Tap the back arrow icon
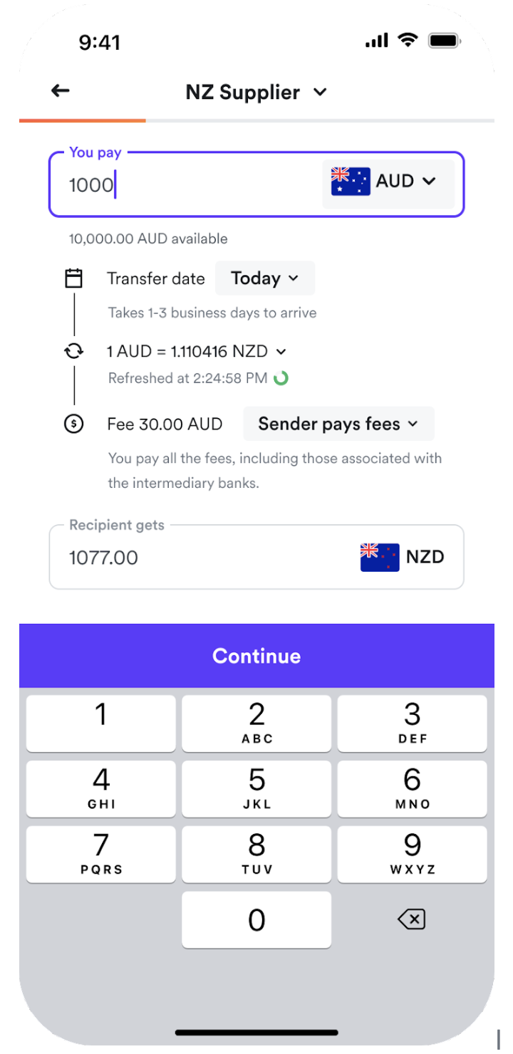 tap(61, 91)
